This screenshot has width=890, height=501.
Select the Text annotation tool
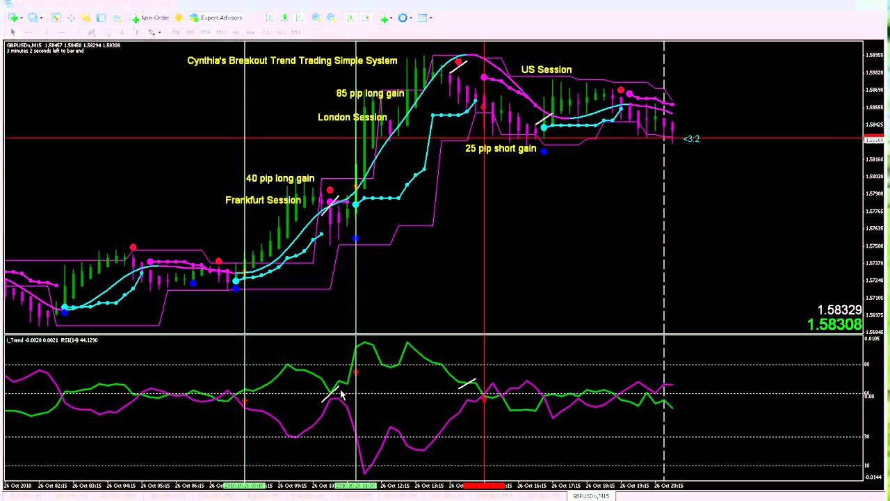click(122, 33)
